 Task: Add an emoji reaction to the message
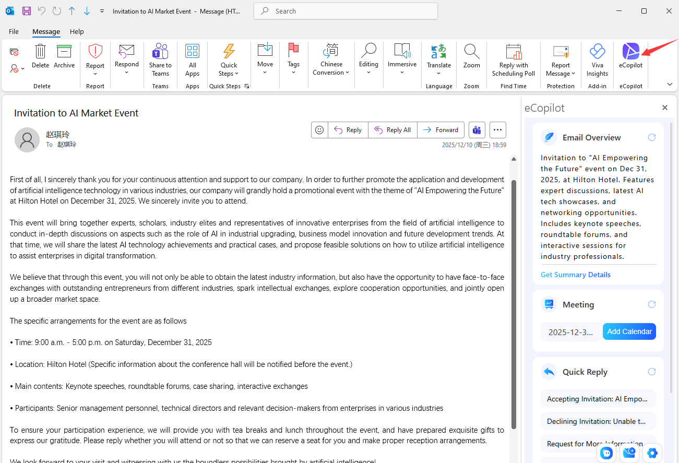(319, 129)
